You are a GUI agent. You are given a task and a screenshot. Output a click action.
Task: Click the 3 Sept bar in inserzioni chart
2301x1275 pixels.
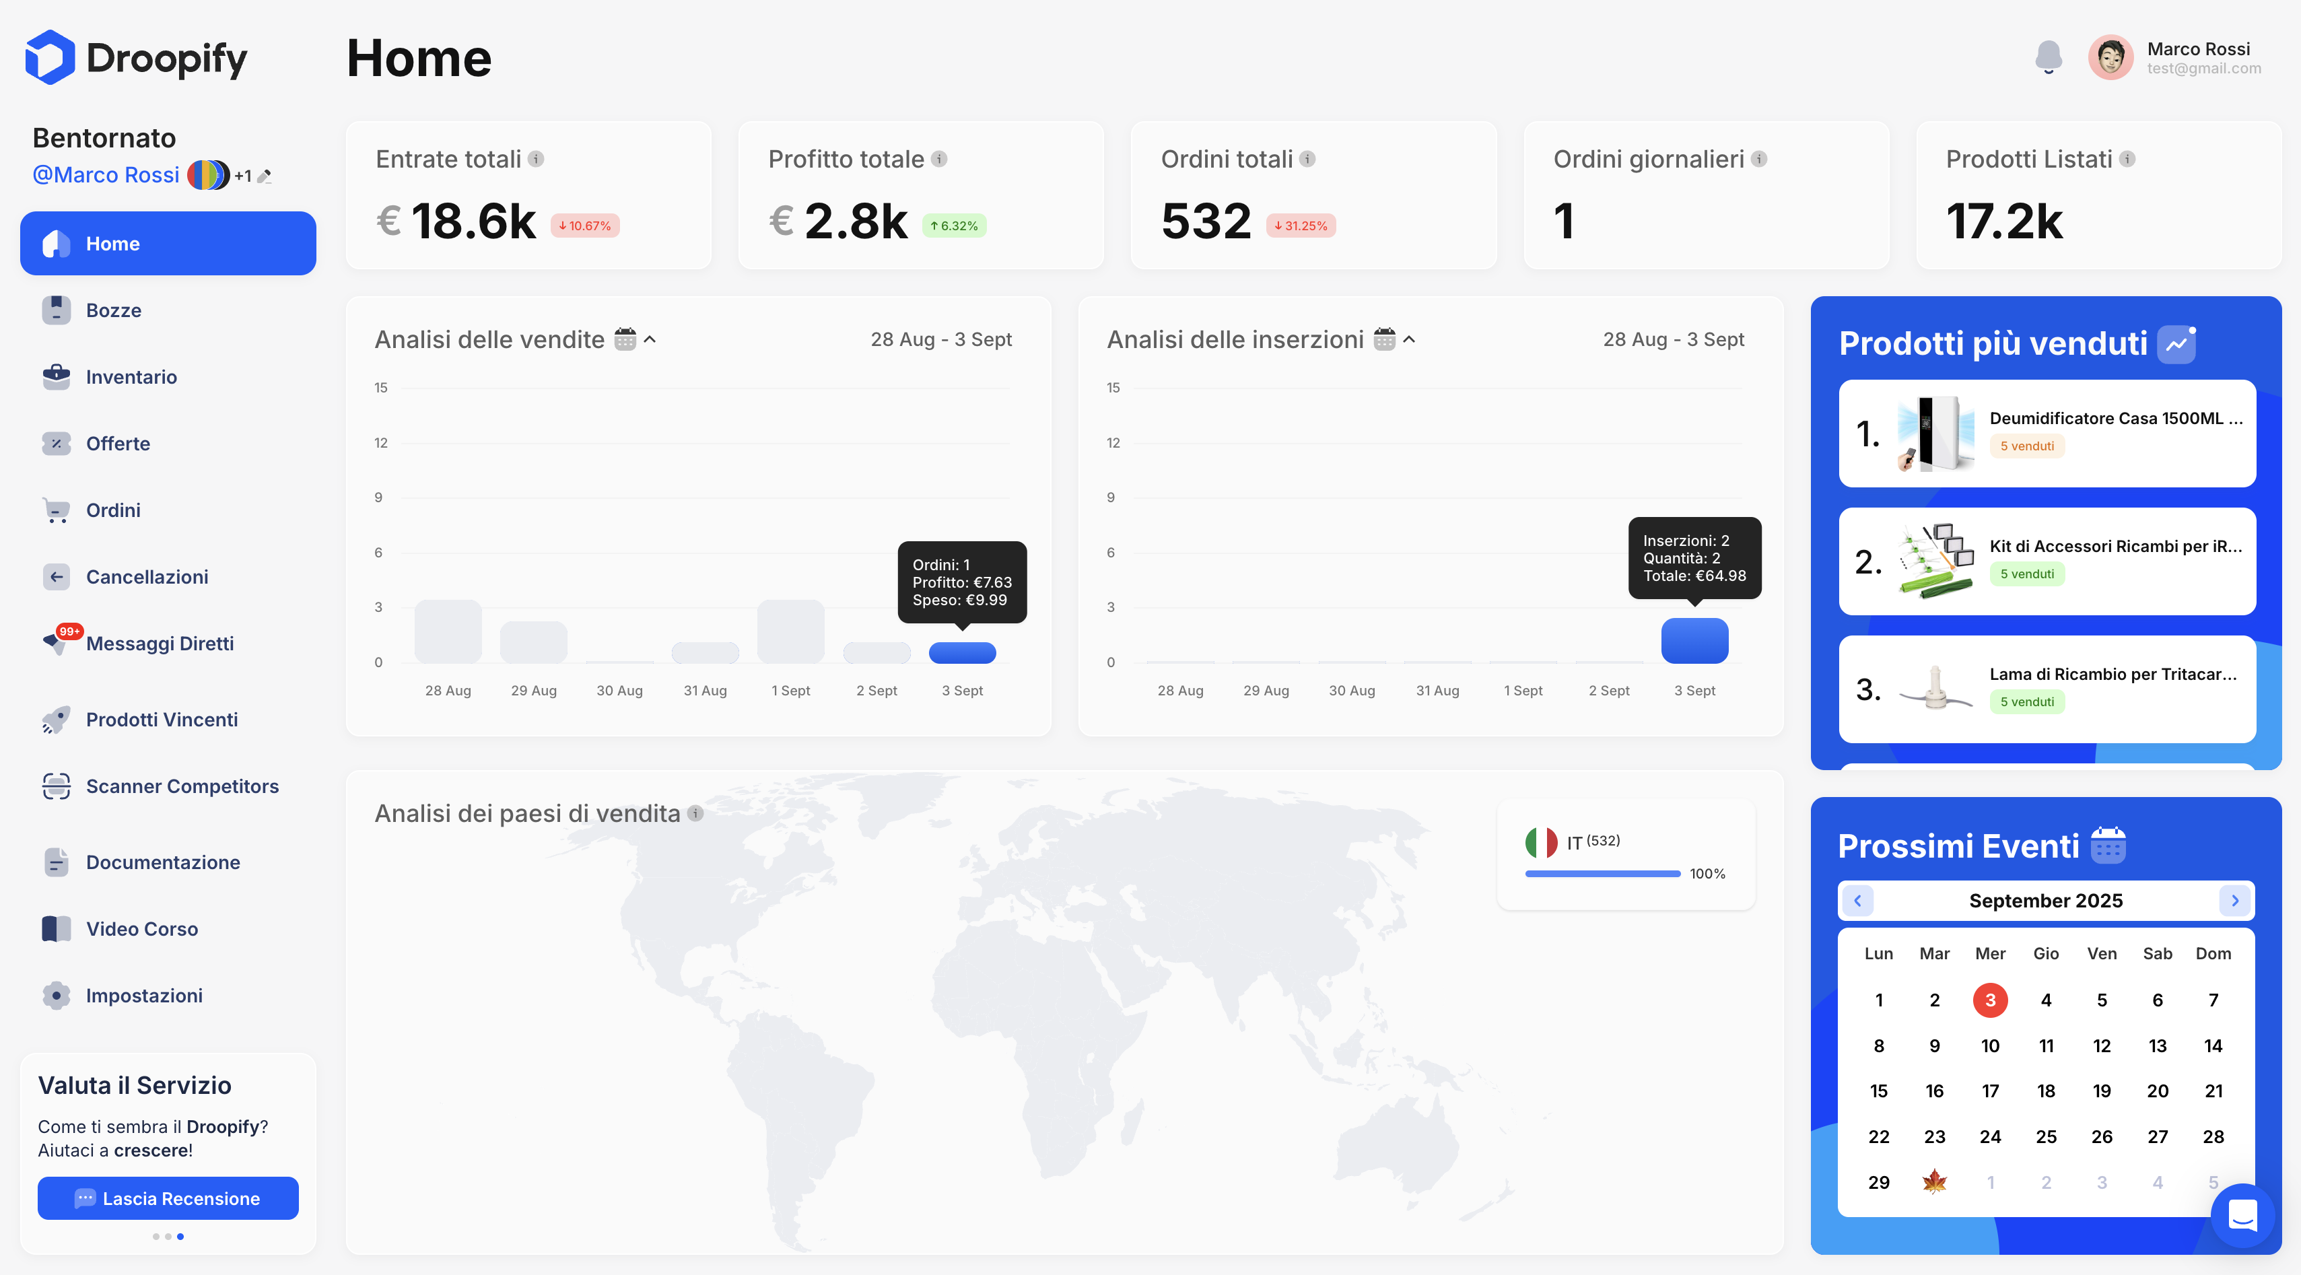coord(1694,641)
